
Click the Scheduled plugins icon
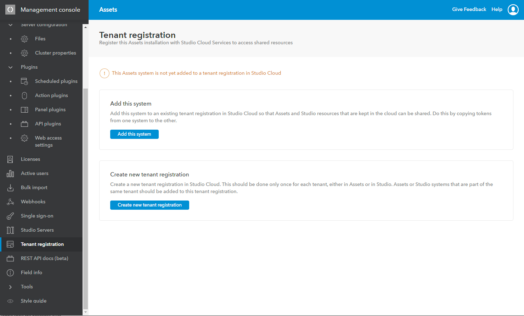24,81
